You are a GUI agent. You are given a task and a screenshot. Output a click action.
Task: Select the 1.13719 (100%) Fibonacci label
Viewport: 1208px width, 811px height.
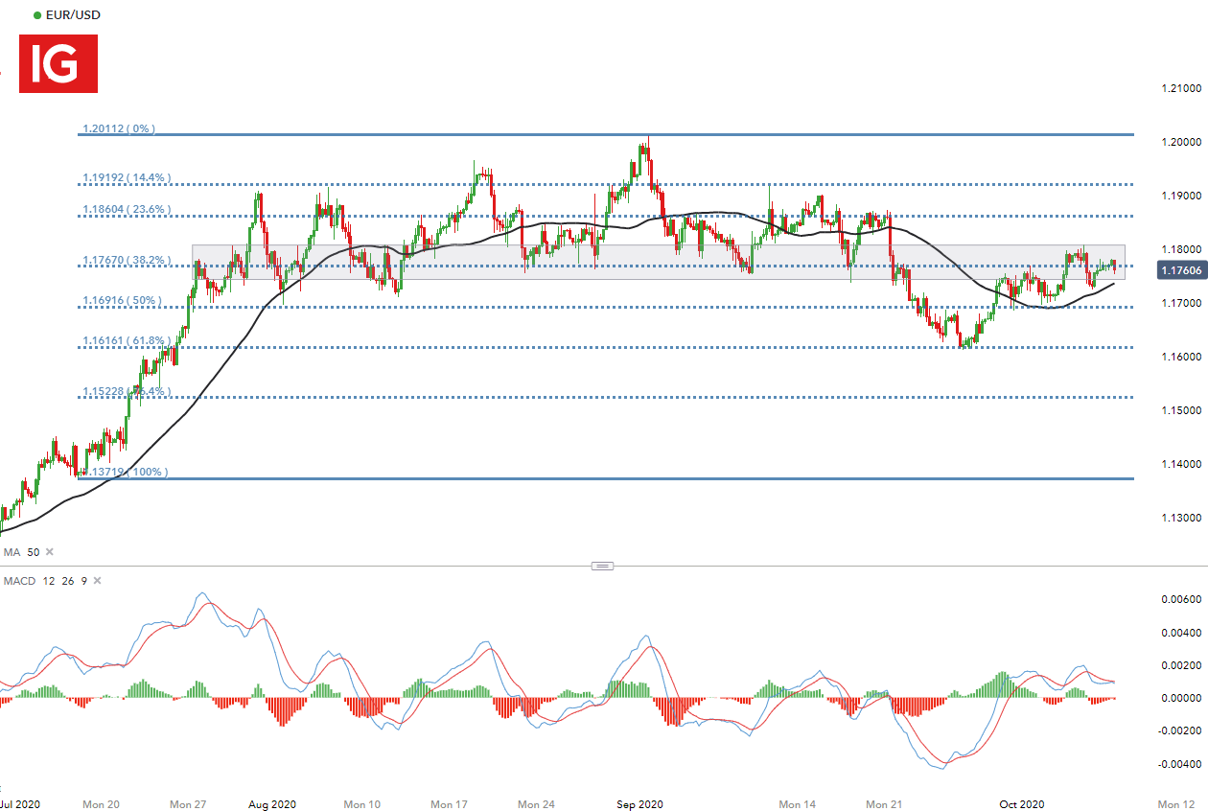pos(124,472)
